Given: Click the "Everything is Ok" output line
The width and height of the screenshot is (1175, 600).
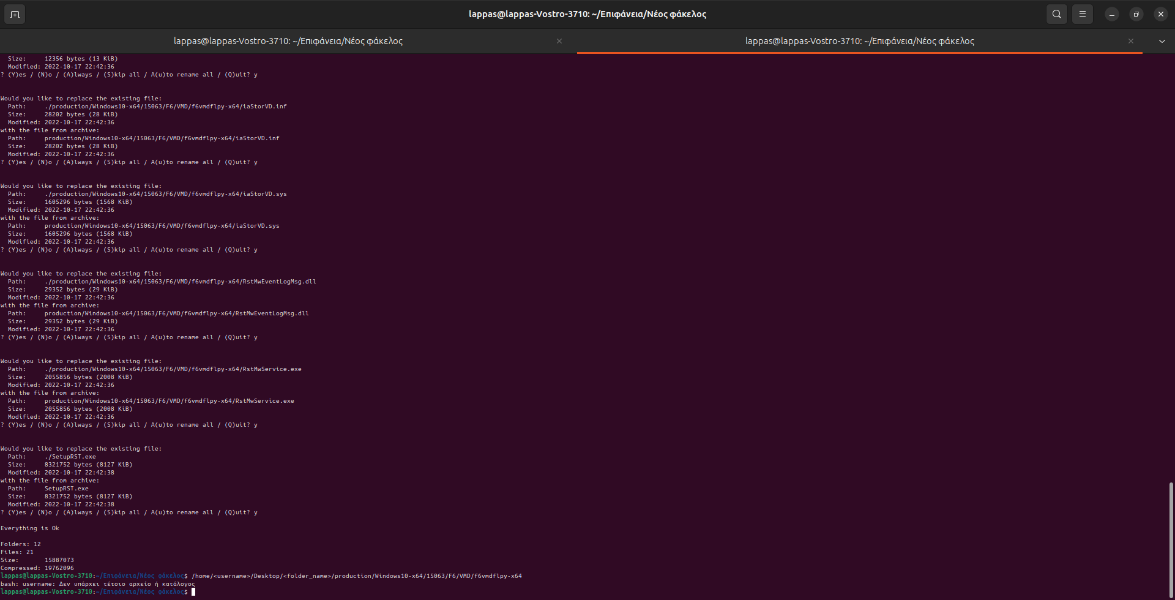Looking at the screenshot, I should tap(30, 528).
